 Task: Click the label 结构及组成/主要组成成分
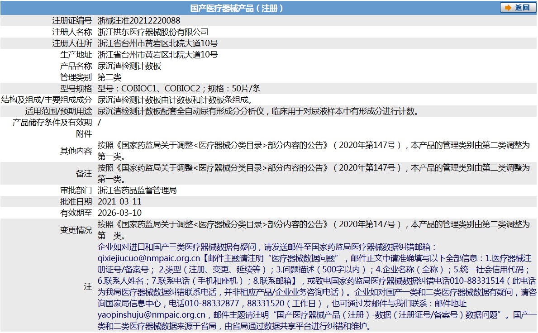[x=47, y=100]
